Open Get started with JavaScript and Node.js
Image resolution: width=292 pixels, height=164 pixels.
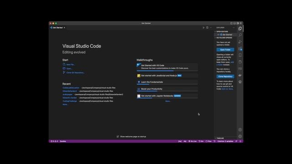(167, 76)
